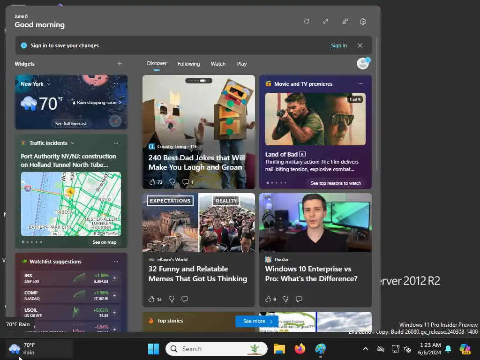Viewport: 480px width, 360px height.
Task: Open Port Authority NY/NJ construction headline
Action: [68, 160]
